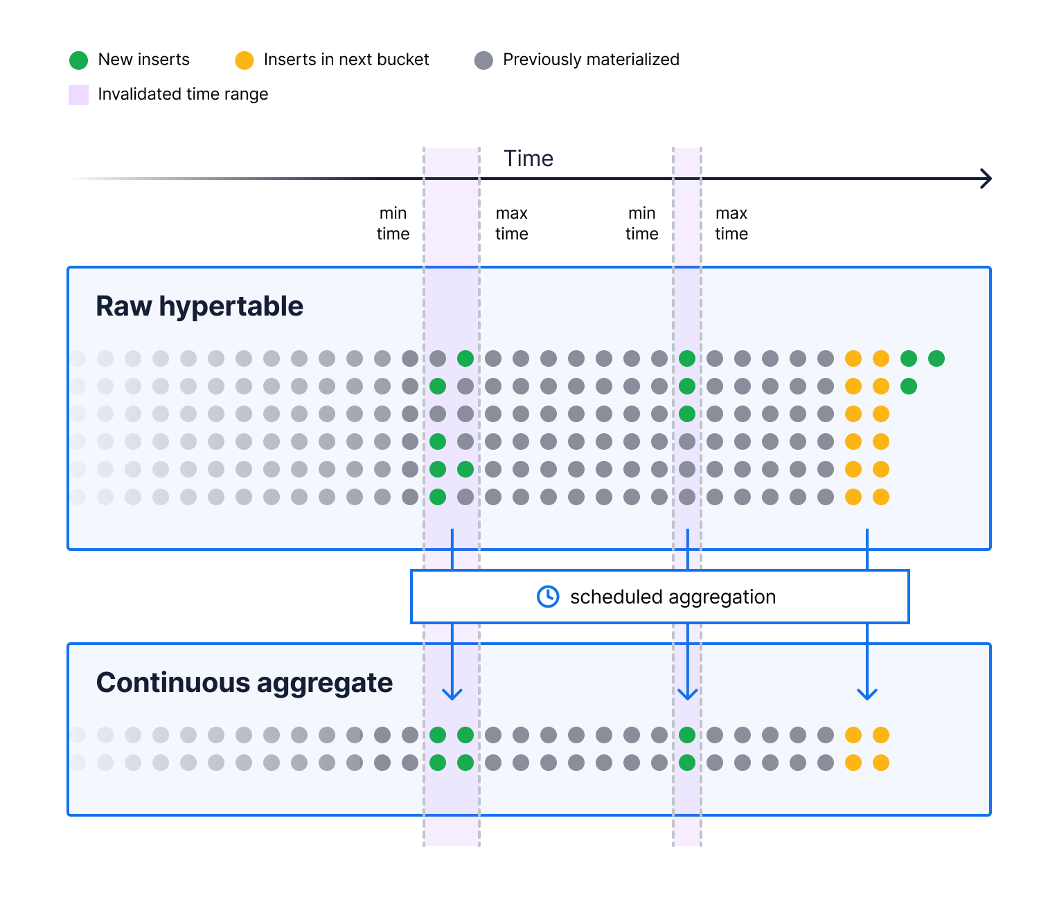Click the gray Previously materialized legend dot
Image resolution: width=1057 pixels, height=908 pixels.
[x=483, y=60]
